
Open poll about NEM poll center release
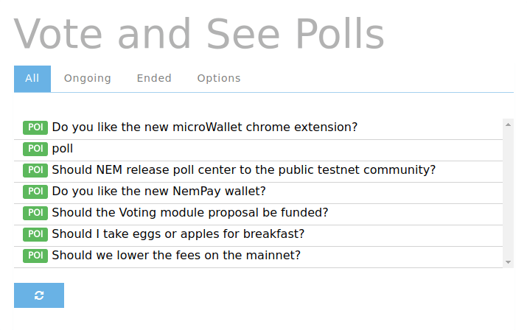point(243,170)
